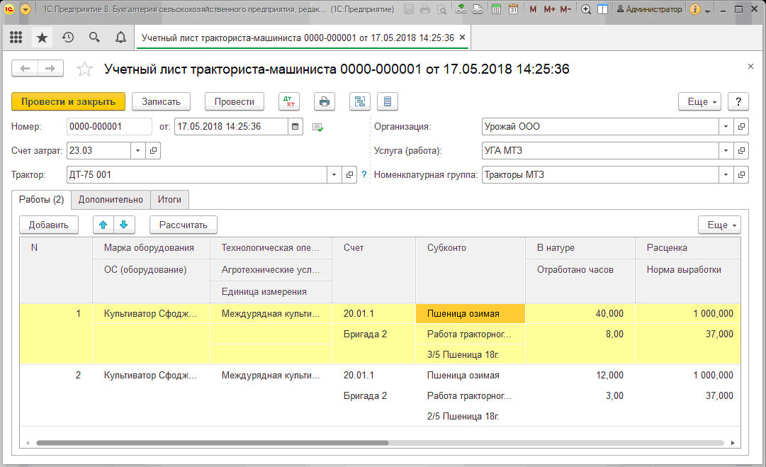Click the Провести и закрыть button
This screenshot has width=766, height=467.
68,101
